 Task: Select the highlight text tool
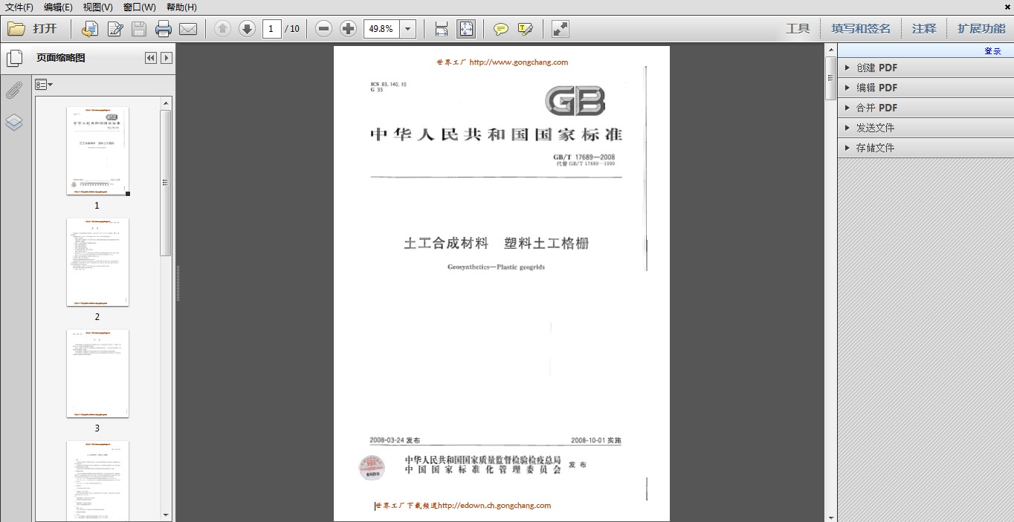pyautogui.click(x=526, y=29)
